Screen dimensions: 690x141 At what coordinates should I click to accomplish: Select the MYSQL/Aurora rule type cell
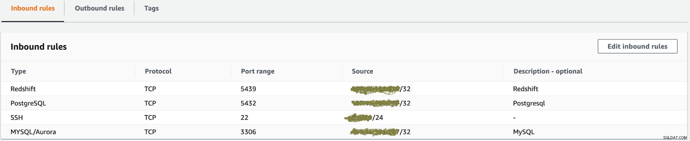pyautogui.click(x=33, y=132)
